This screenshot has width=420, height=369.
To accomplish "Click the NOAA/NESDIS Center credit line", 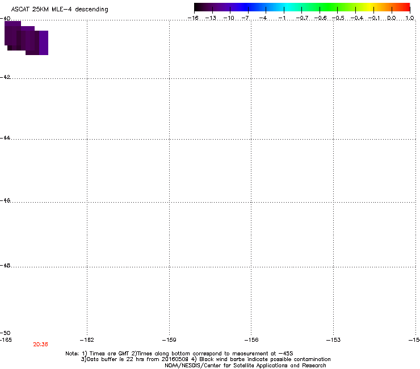I will 245,366.
